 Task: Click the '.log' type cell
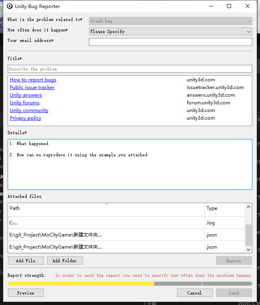click(225, 223)
